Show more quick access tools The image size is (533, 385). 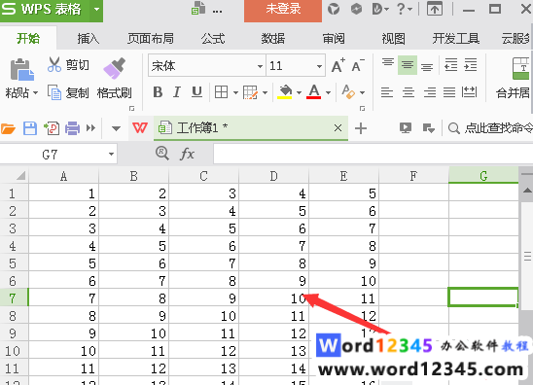tap(90, 128)
